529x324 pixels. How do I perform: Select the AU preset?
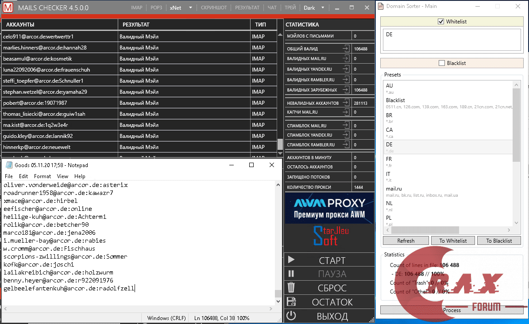448,88
